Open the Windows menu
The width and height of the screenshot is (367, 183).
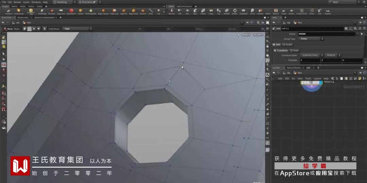click(x=36, y=2)
